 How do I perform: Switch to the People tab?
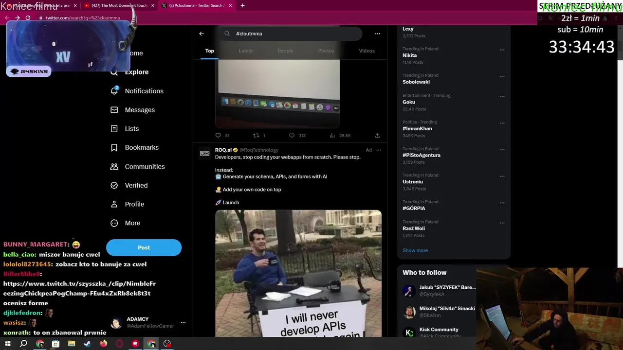286,51
